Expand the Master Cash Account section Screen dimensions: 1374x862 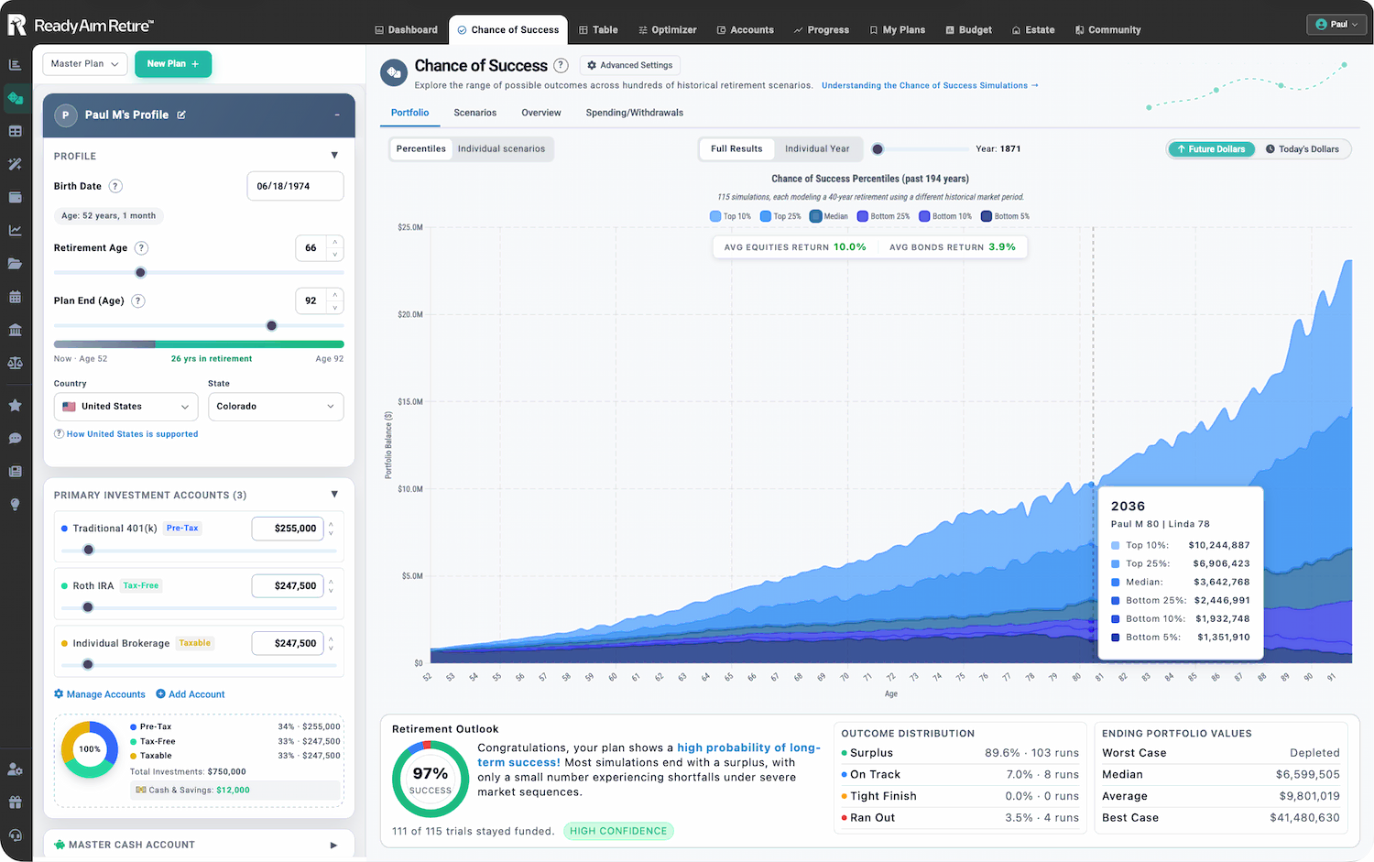tap(333, 845)
